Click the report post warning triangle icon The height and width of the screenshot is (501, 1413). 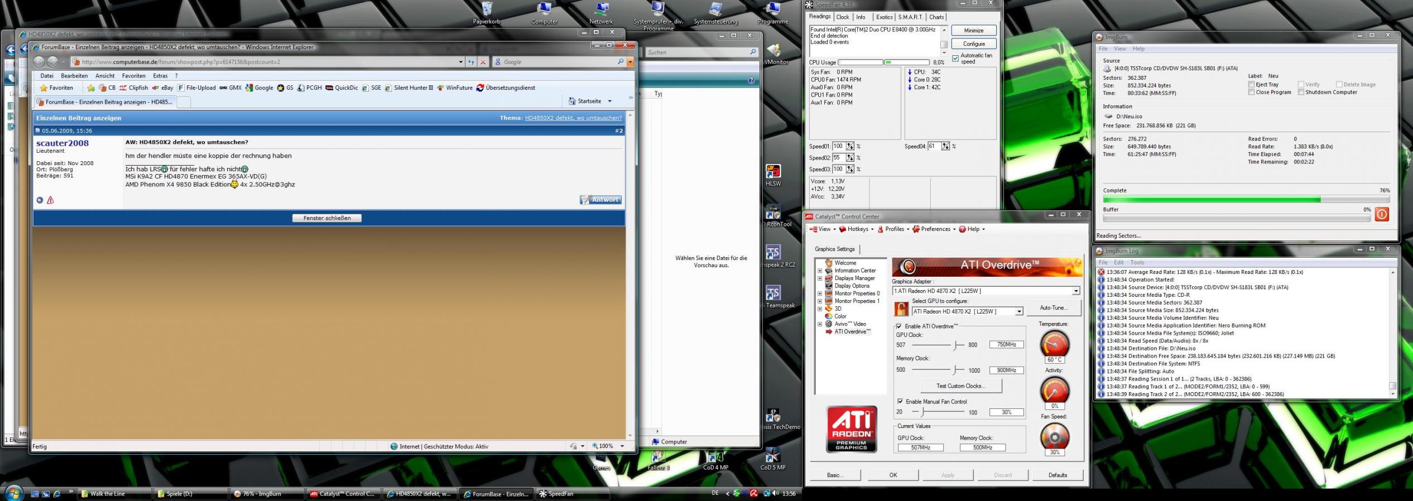pyautogui.click(x=50, y=200)
